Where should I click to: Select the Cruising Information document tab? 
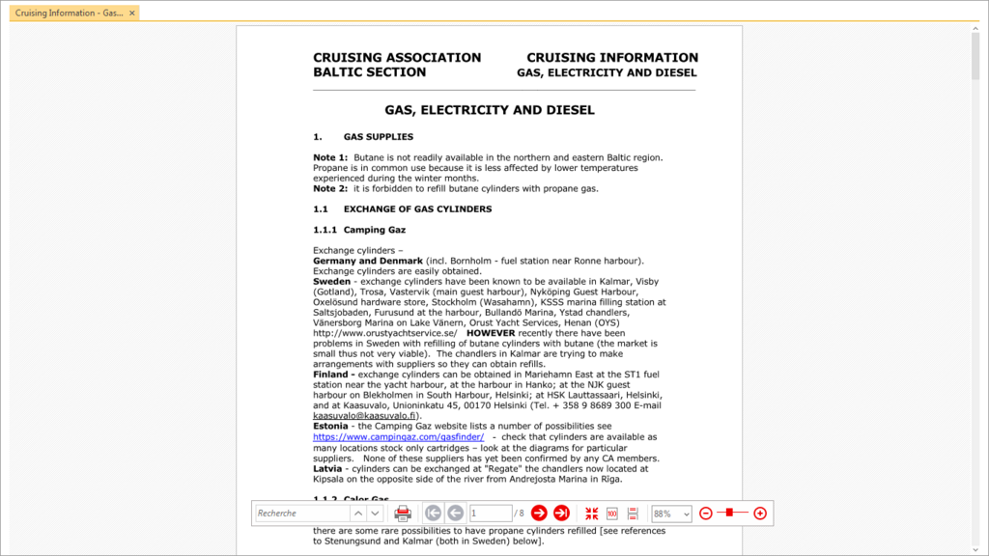click(x=69, y=13)
